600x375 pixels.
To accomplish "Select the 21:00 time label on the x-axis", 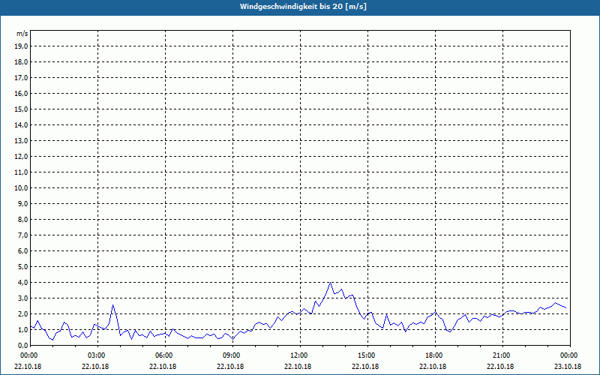I will [500, 355].
